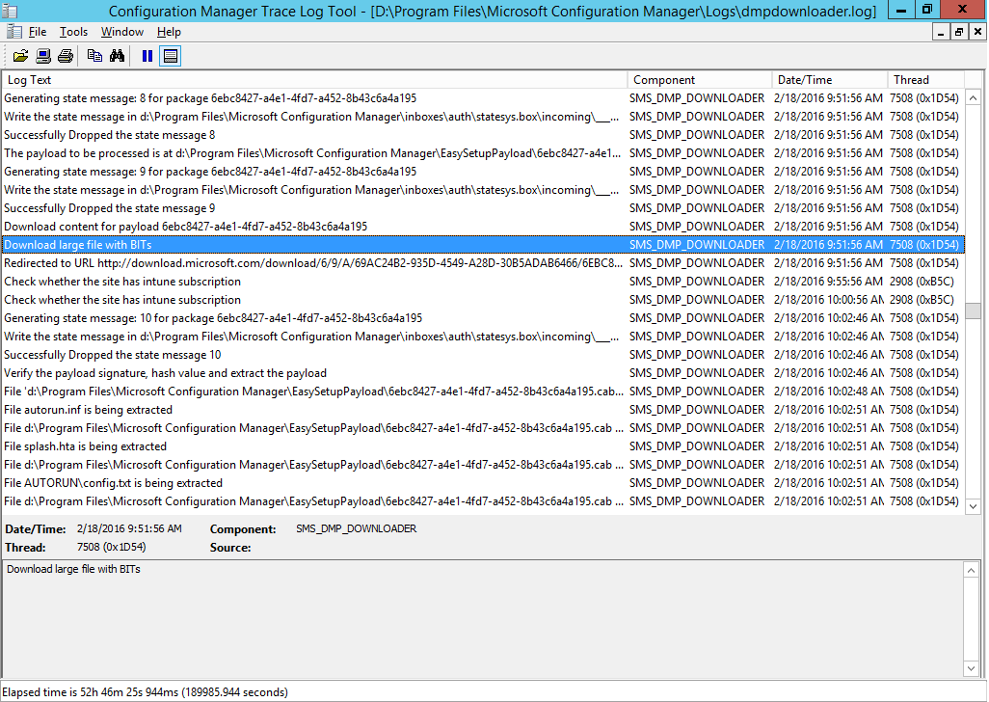The image size is (989, 702).
Task: Open the Tools menu
Action: (x=74, y=32)
